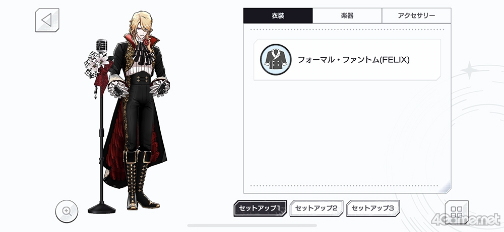The height and width of the screenshot is (232, 504).
Task: Click the 4Gamer.net watermark
Action: click(466, 220)
